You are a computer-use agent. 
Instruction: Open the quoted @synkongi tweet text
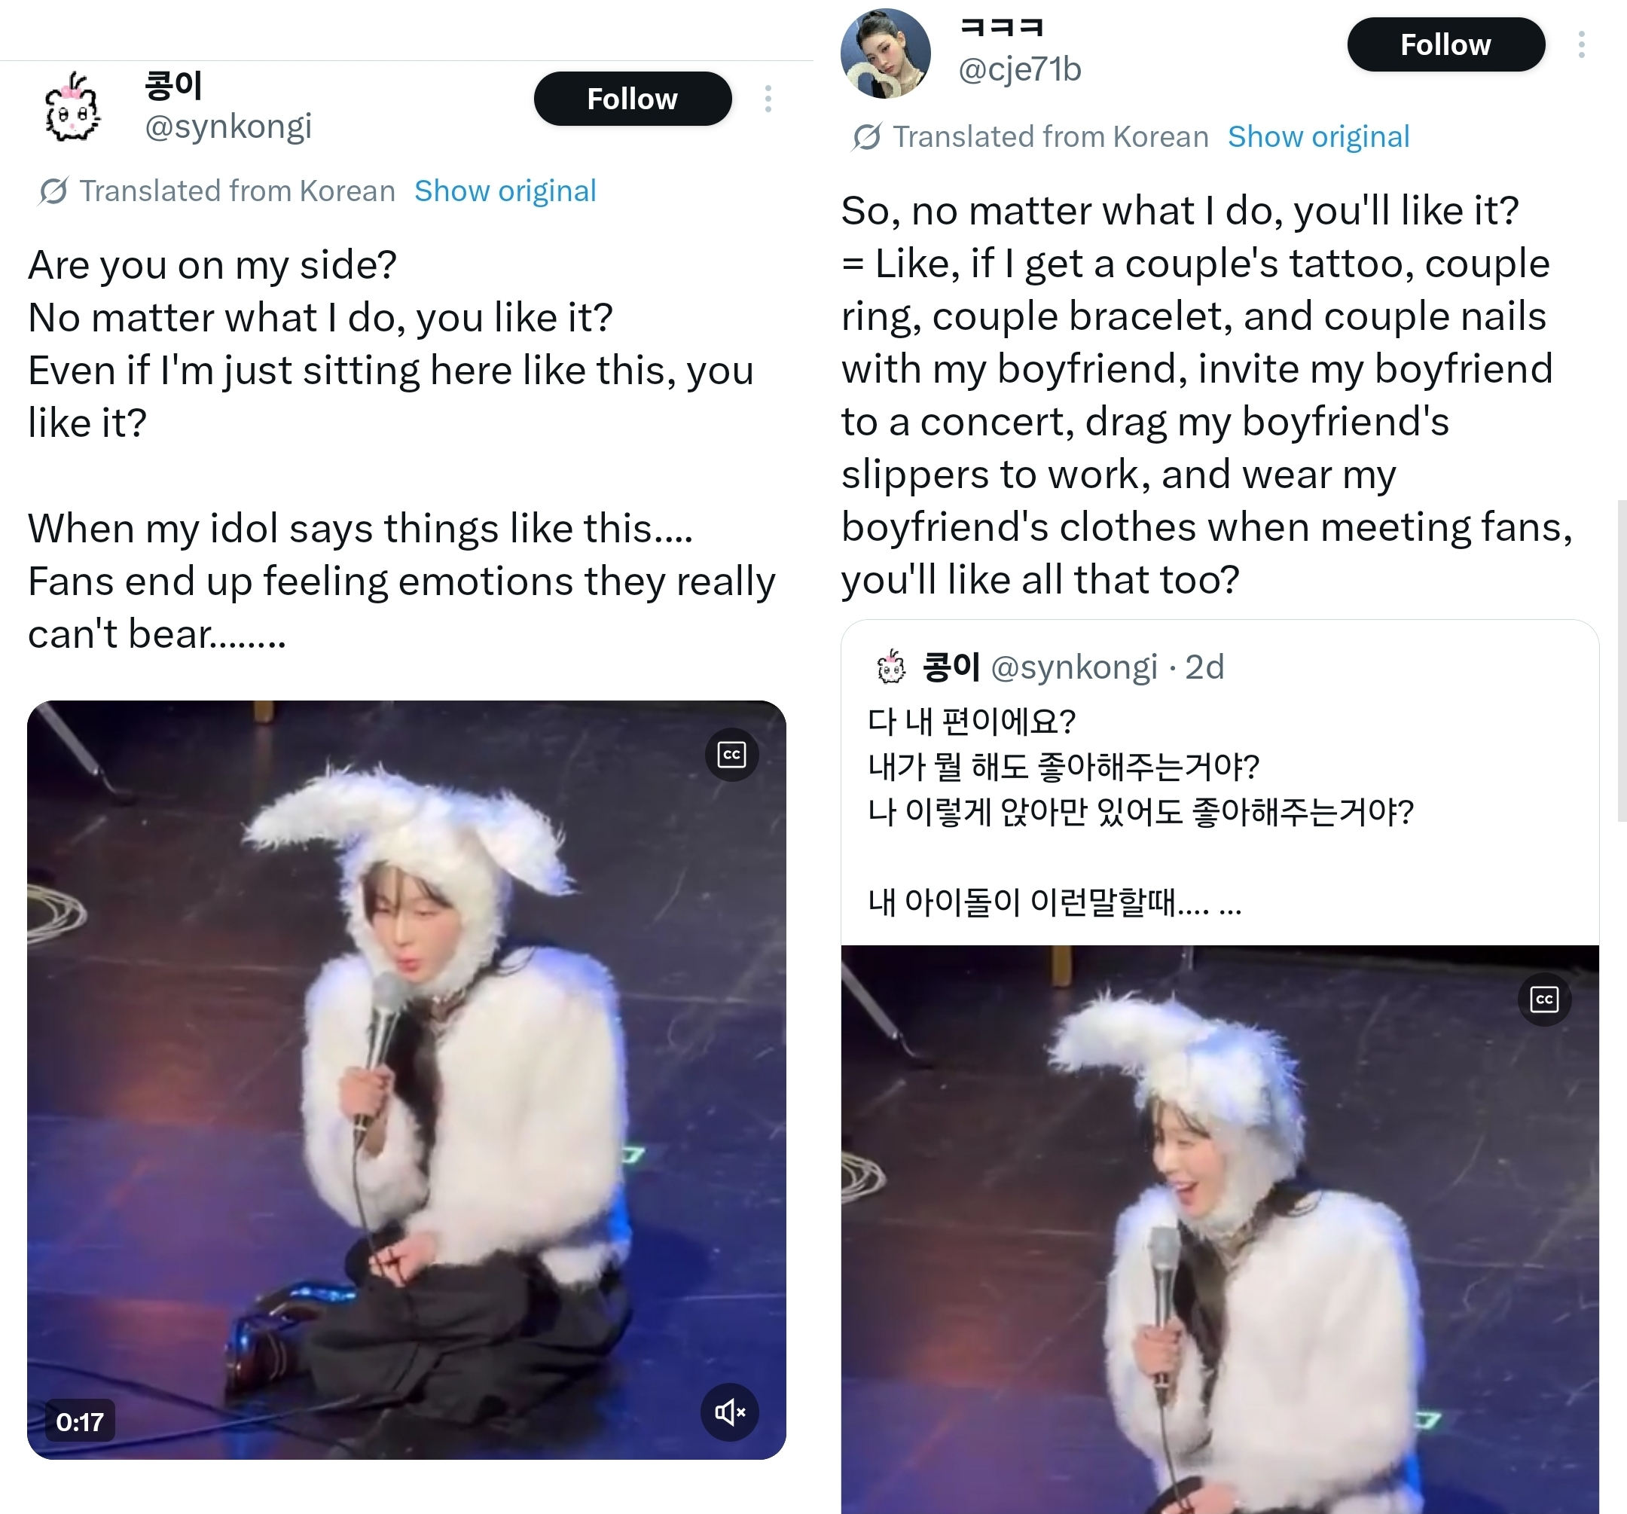pyautogui.click(x=1141, y=812)
